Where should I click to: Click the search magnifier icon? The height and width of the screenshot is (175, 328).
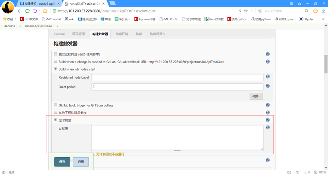(306, 11)
